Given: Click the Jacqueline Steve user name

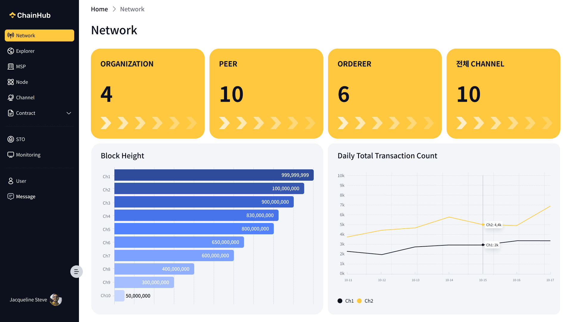Looking at the screenshot, I should coord(28,300).
